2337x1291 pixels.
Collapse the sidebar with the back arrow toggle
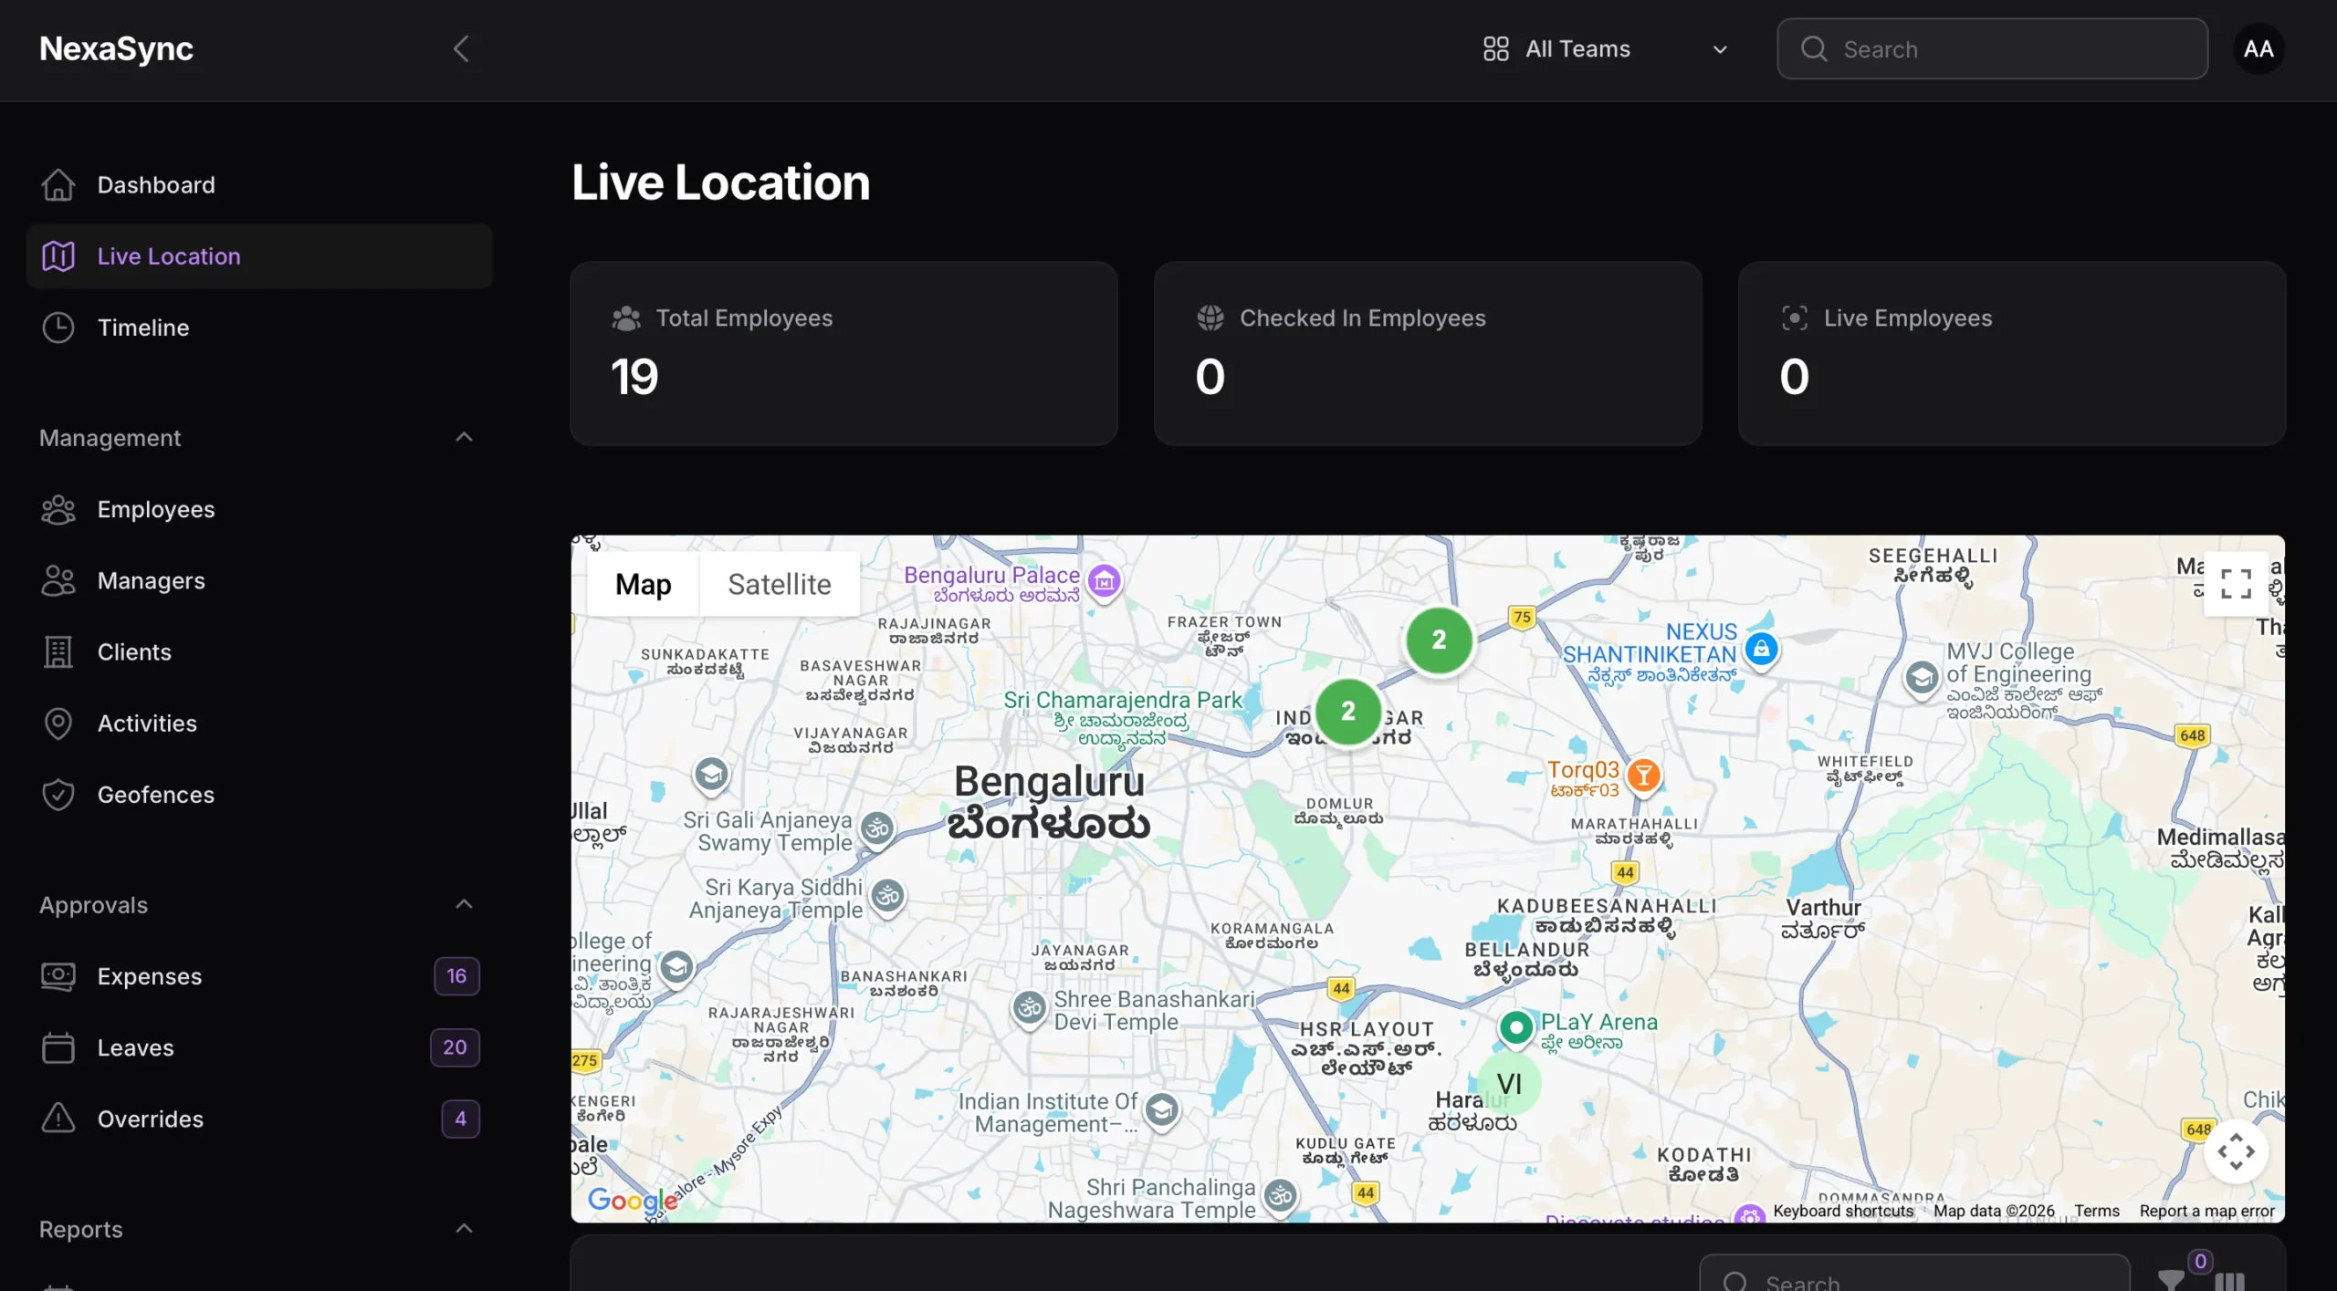(x=461, y=48)
